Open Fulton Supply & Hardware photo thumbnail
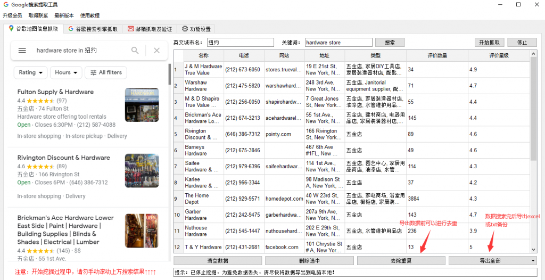The image size is (545, 280). pyautogui.click(x=142, y=105)
